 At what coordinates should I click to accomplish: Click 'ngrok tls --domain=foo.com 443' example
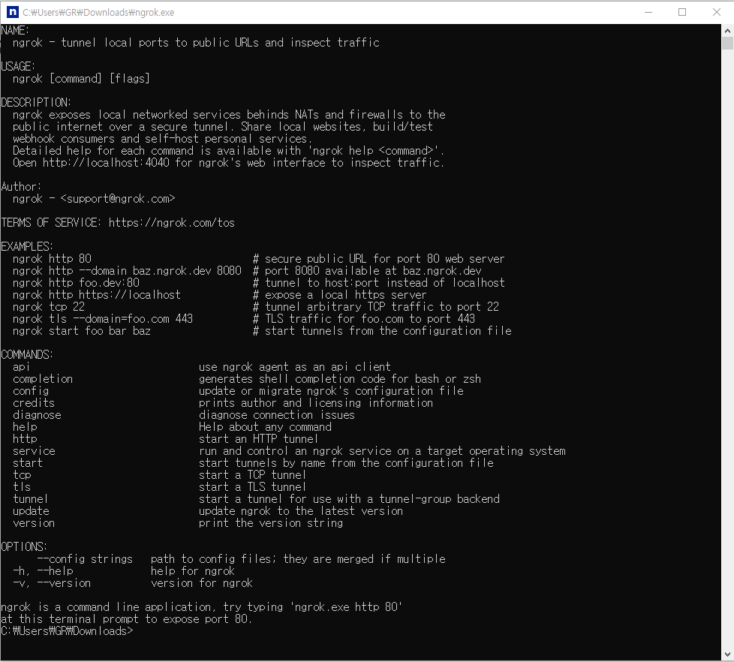(103, 319)
